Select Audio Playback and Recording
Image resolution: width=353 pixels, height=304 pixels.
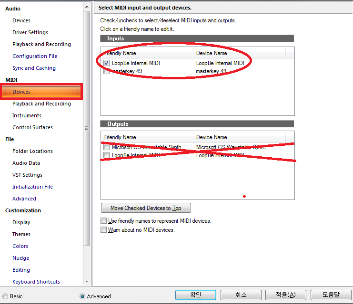tap(41, 44)
